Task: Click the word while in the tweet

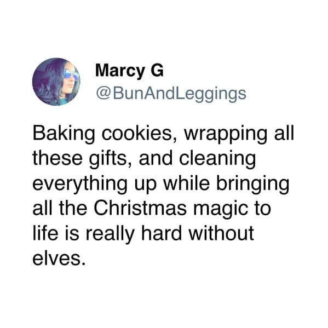Action: point(186,183)
